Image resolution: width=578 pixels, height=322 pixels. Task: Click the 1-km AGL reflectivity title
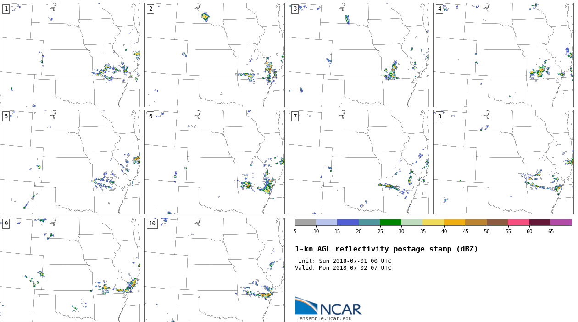(386, 249)
